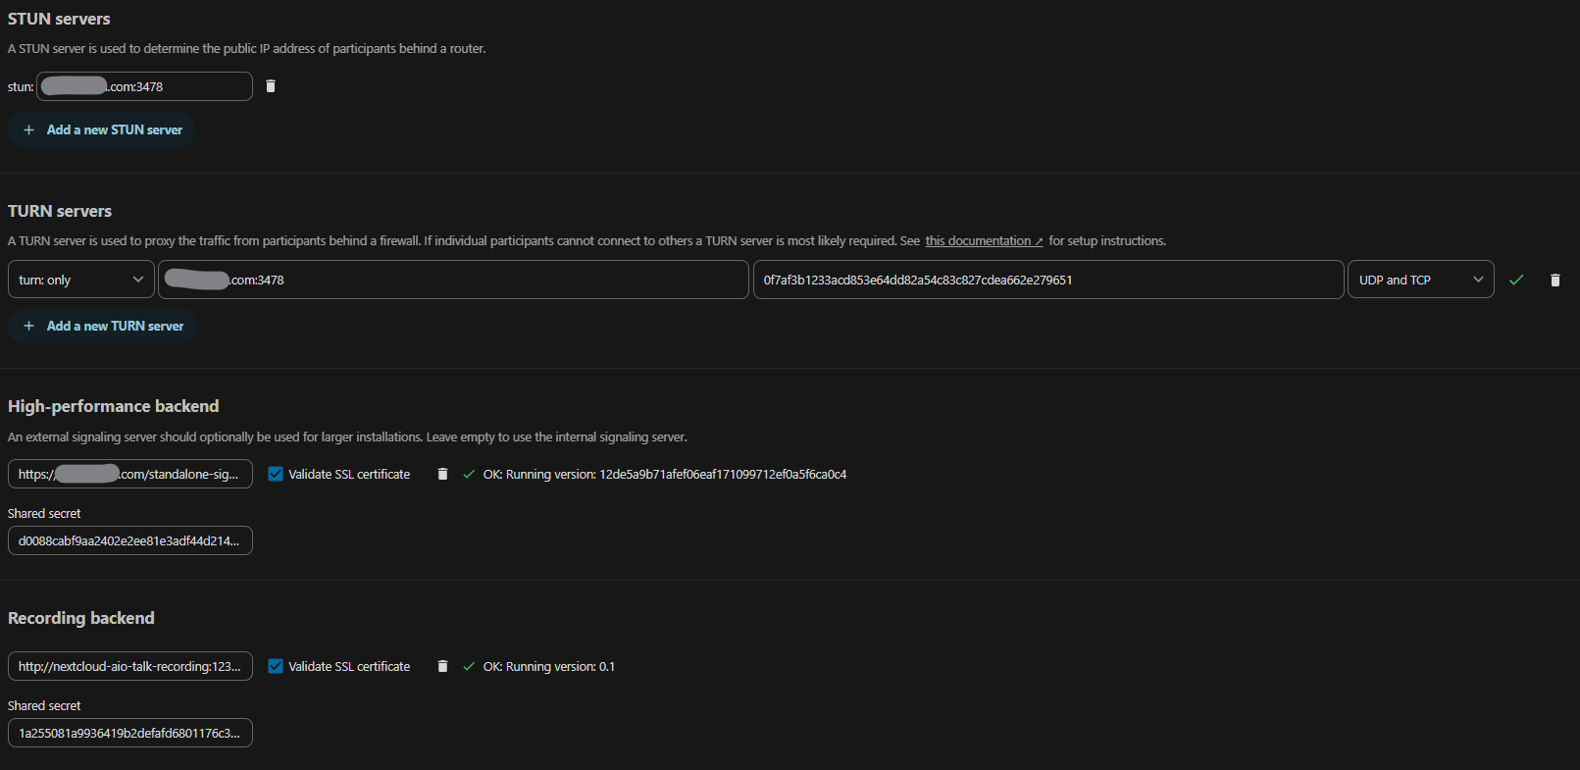Click 'Add a new TURN server' button
The width and height of the screenshot is (1580, 770).
[x=115, y=327]
